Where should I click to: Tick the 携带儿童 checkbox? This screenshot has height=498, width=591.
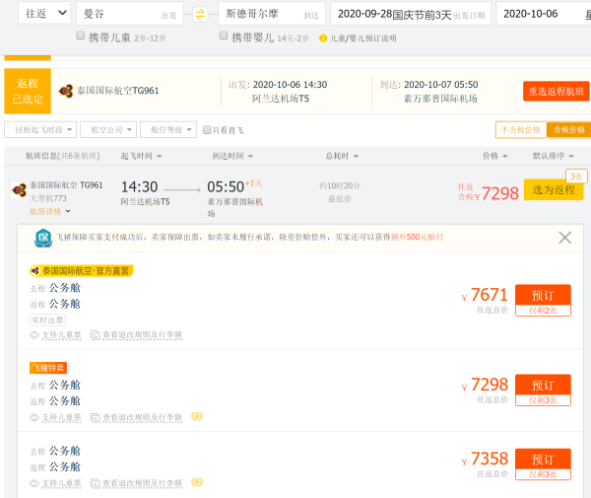point(81,36)
